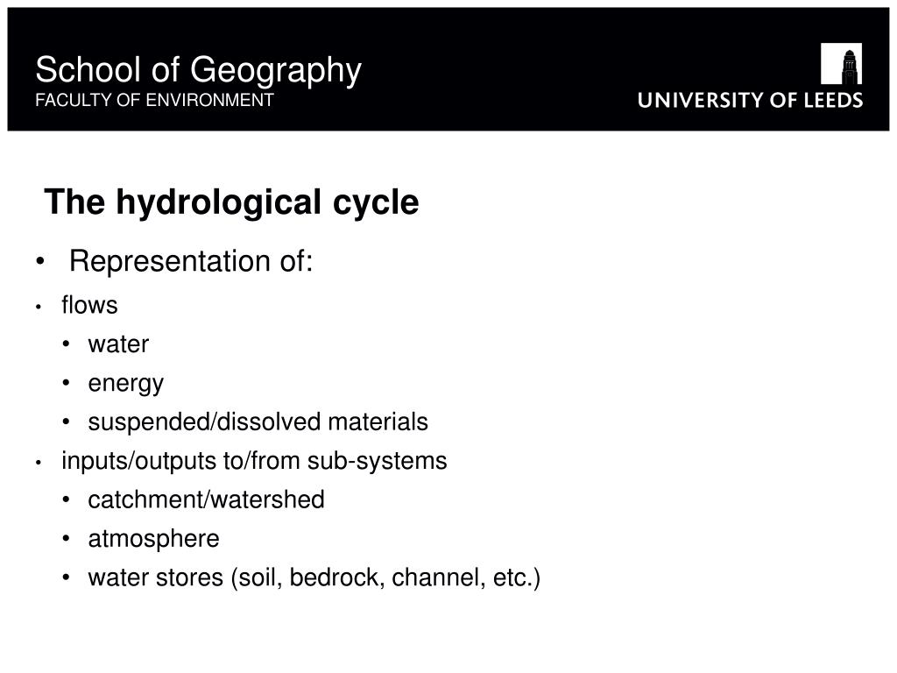Image resolution: width=897 pixels, height=673 pixels.
Task: Select the slide title The hydrological cycle
Action: click(231, 202)
